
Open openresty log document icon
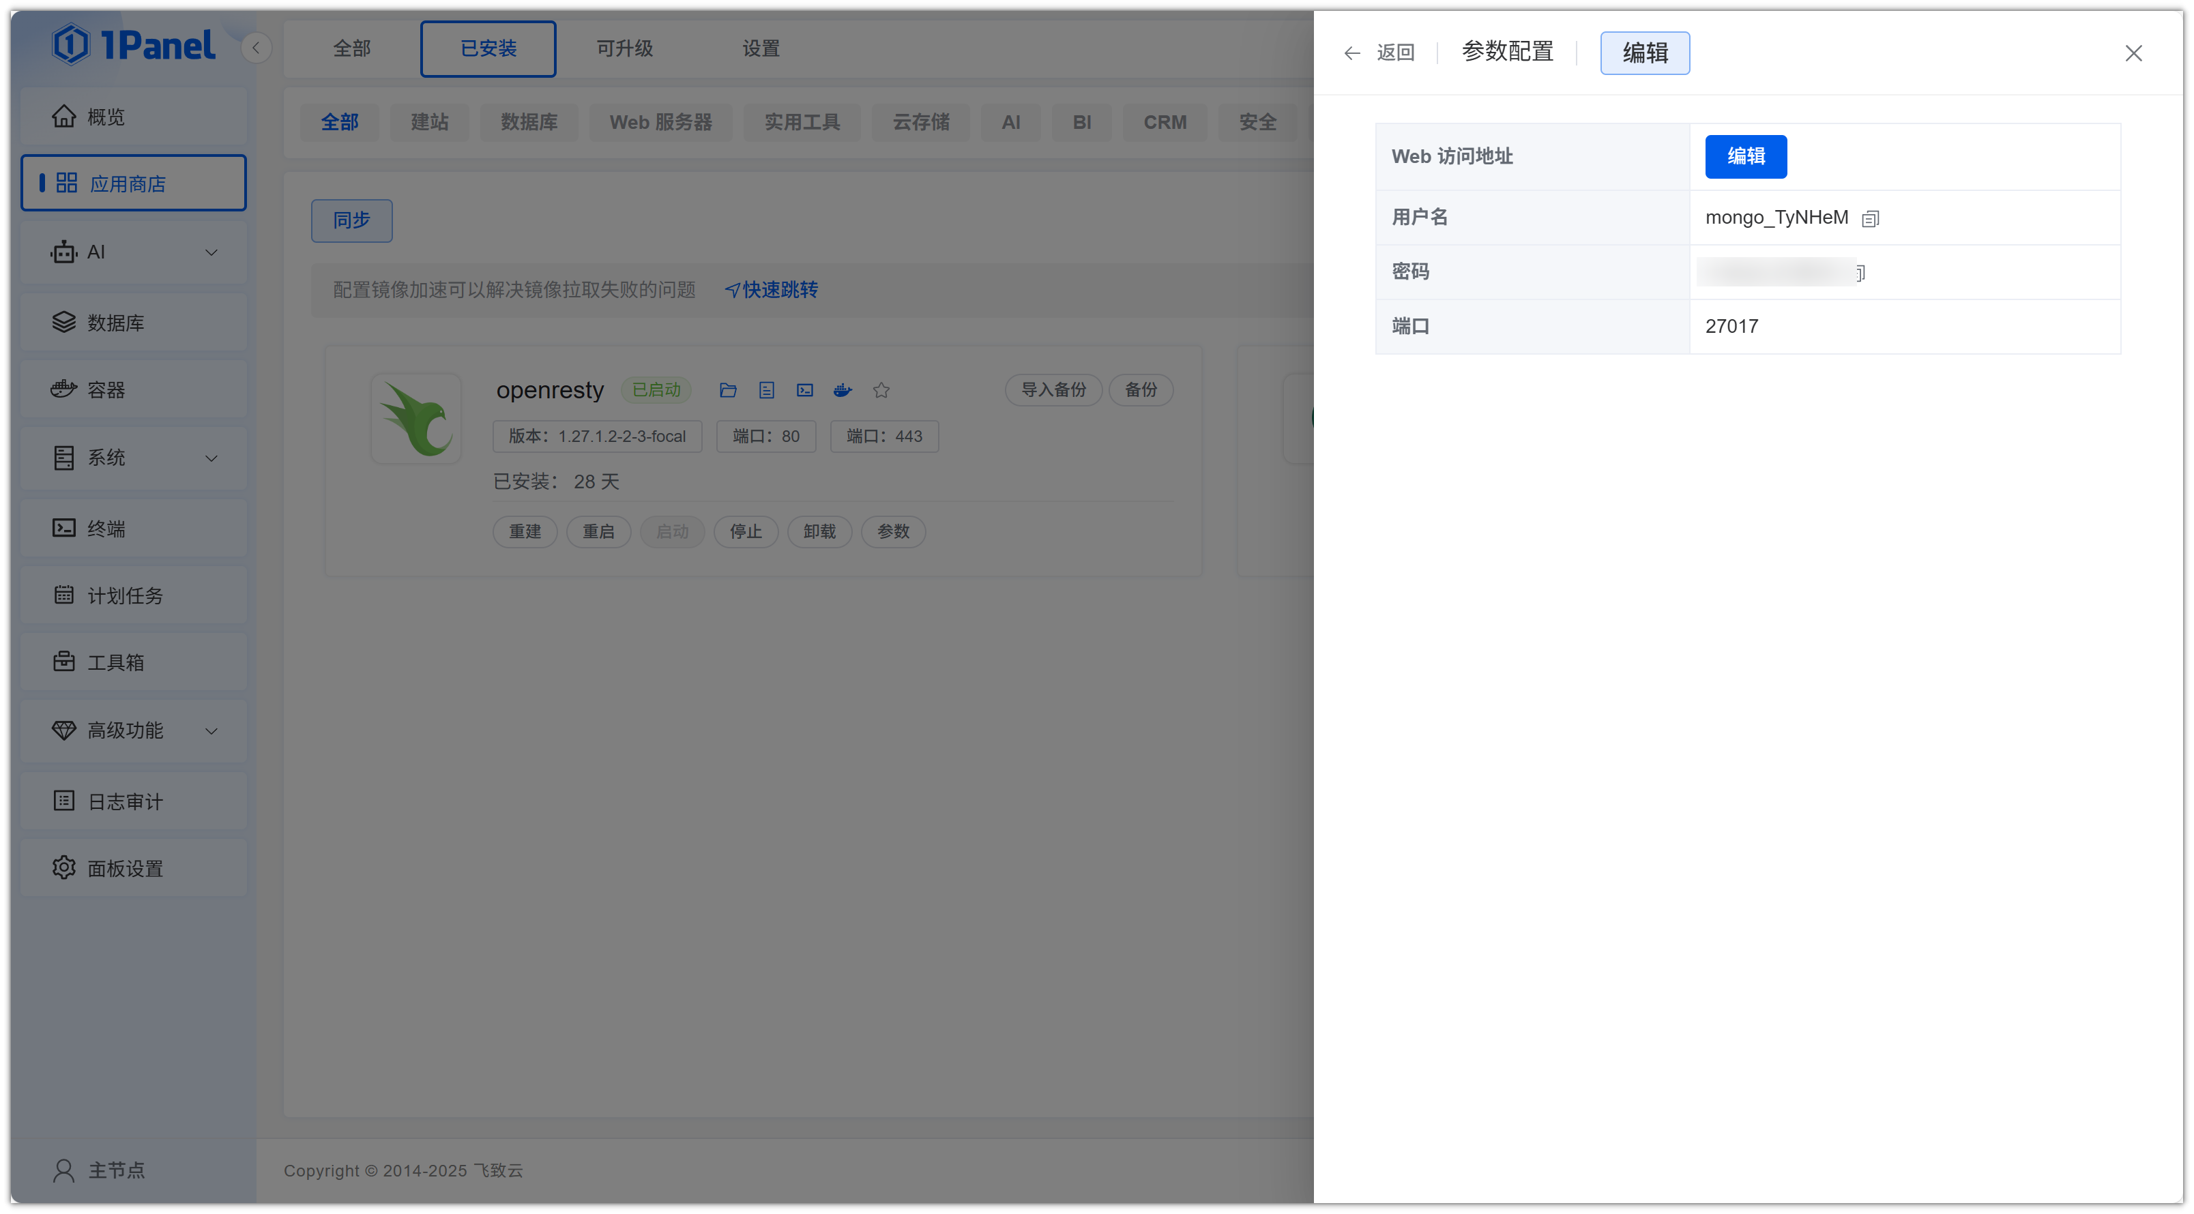[x=765, y=390]
